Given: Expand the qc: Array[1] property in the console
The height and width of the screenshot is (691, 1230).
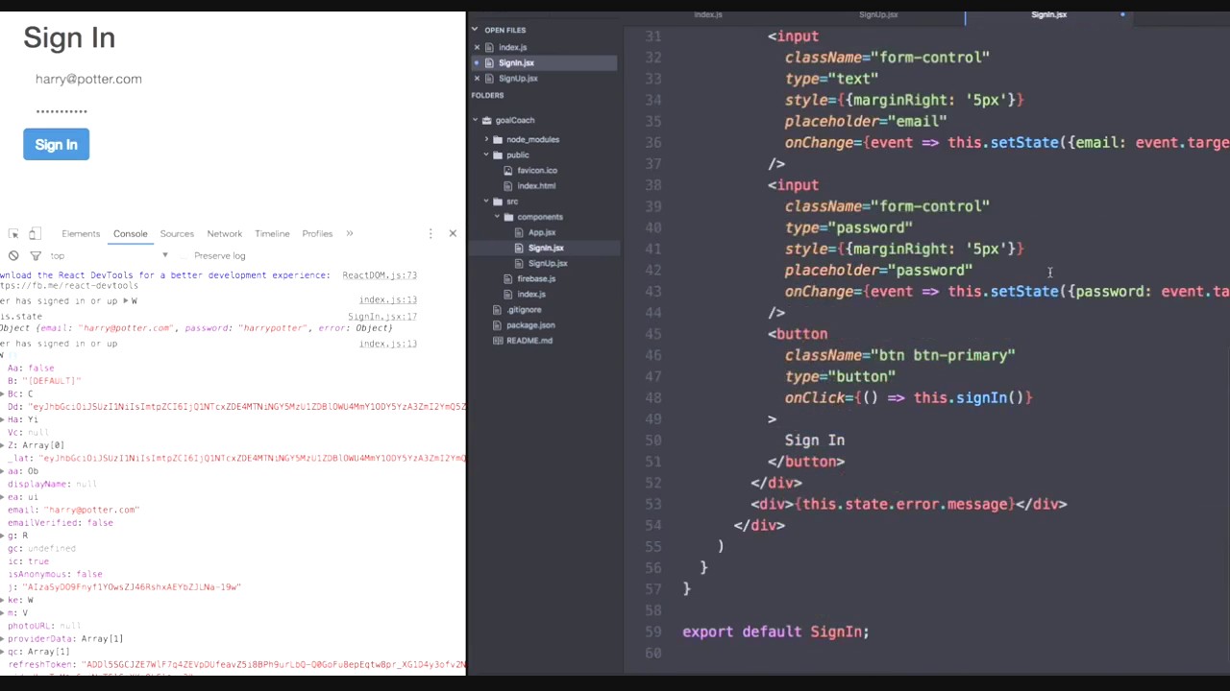Looking at the screenshot, I should point(3,652).
